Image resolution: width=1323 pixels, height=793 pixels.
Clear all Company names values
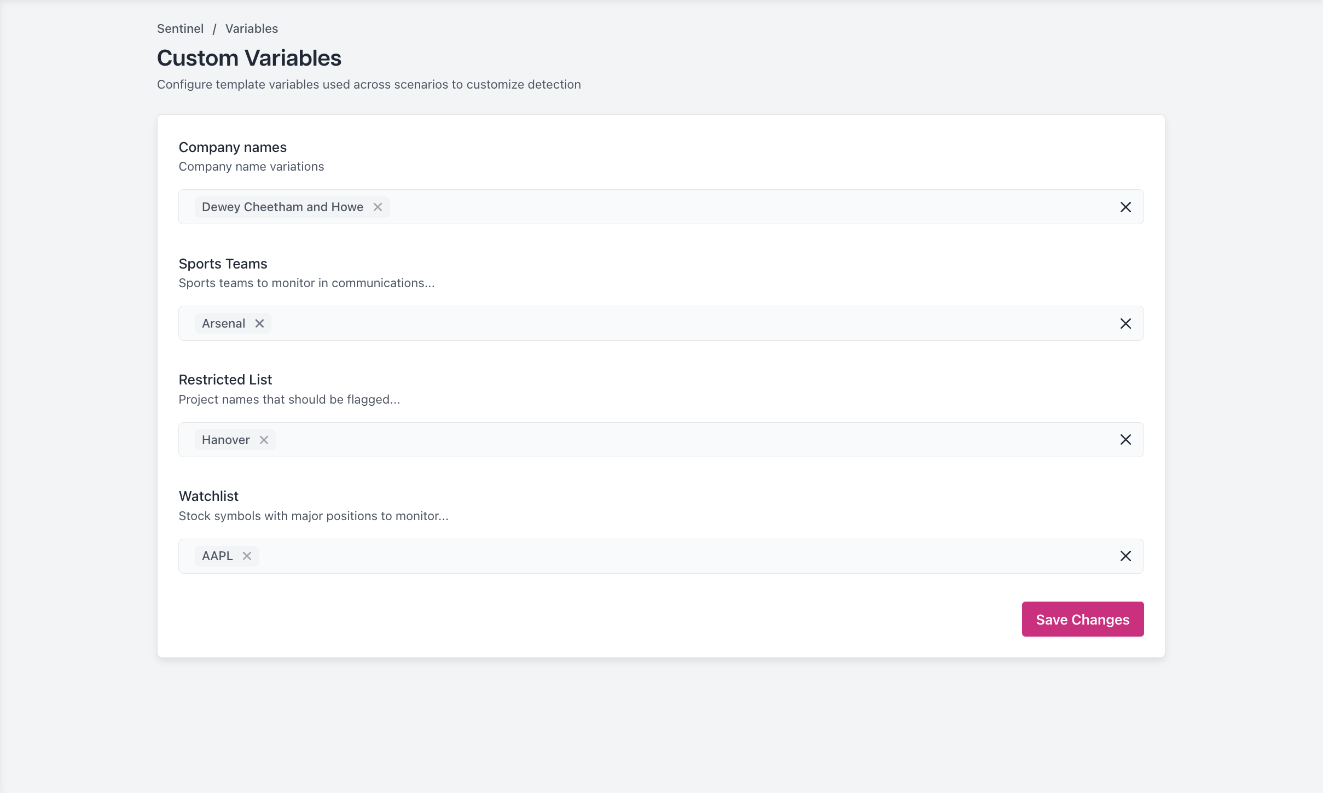pyautogui.click(x=1125, y=207)
